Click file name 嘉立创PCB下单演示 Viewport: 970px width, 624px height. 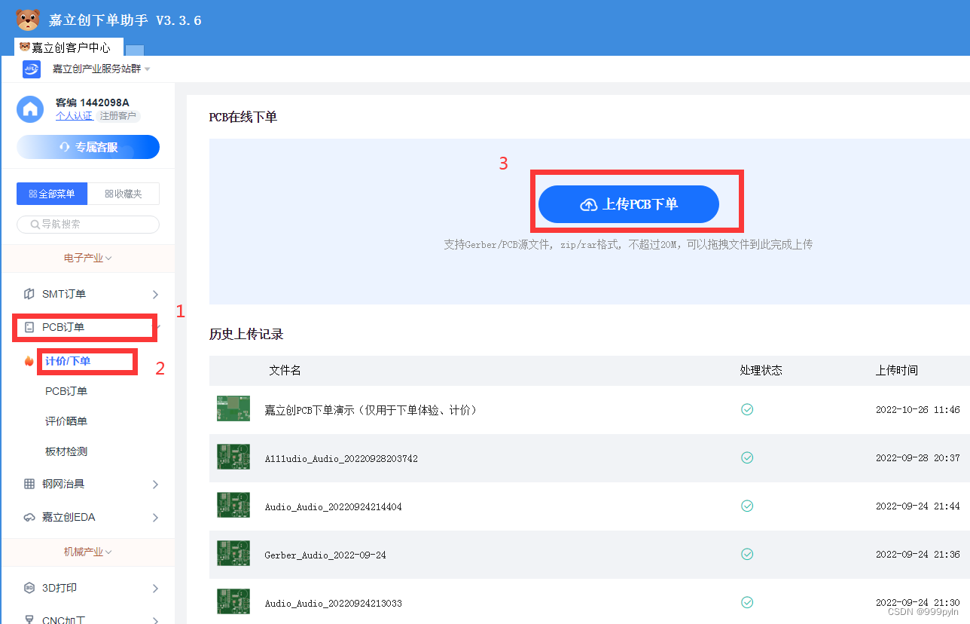(371, 410)
